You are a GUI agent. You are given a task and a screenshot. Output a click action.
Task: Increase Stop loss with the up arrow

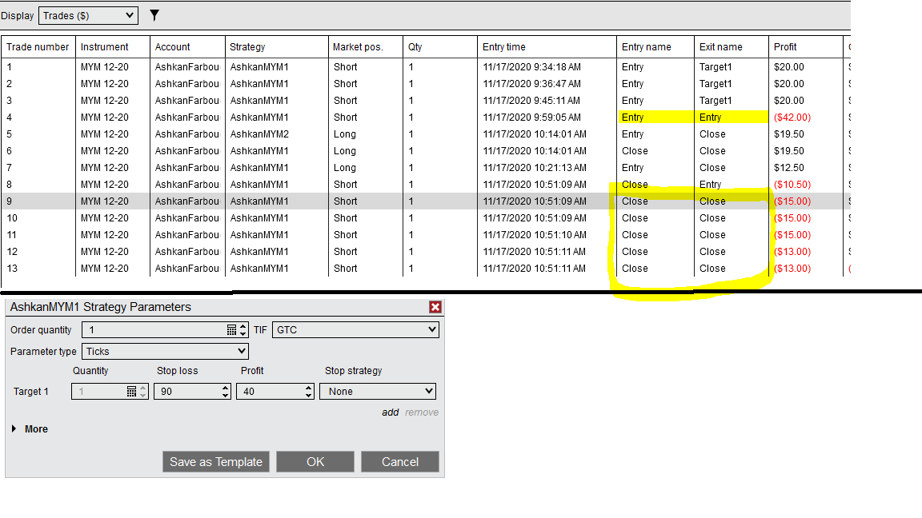click(223, 388)
